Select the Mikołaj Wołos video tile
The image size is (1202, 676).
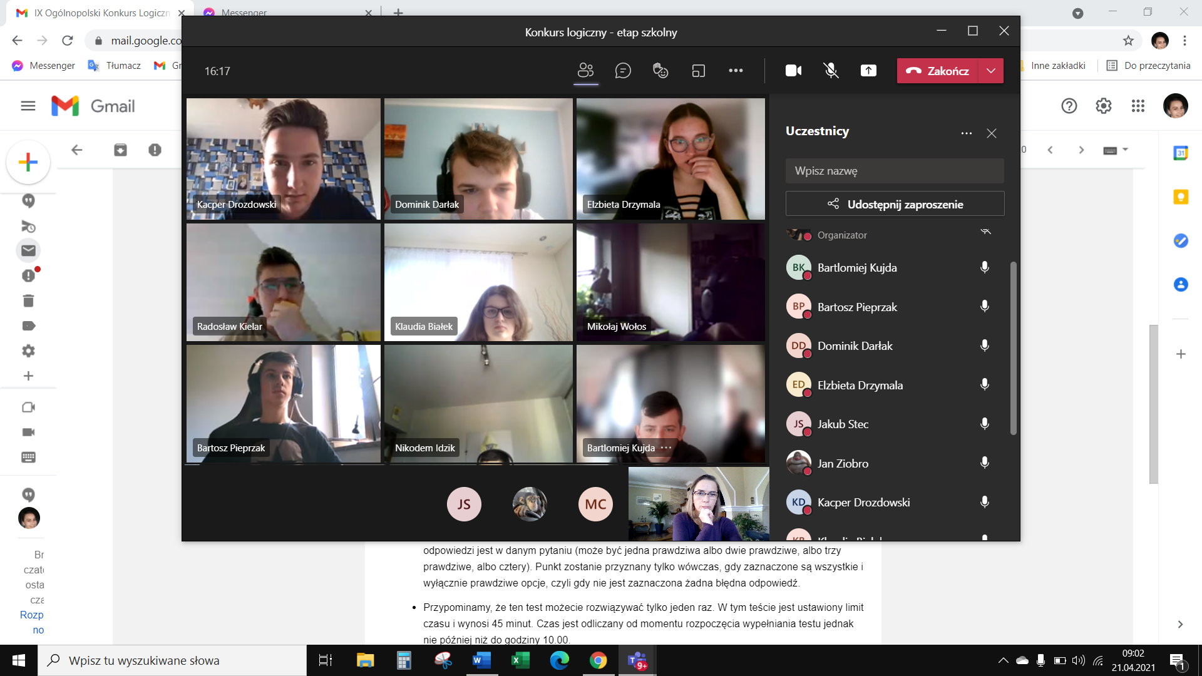[670, 282]
